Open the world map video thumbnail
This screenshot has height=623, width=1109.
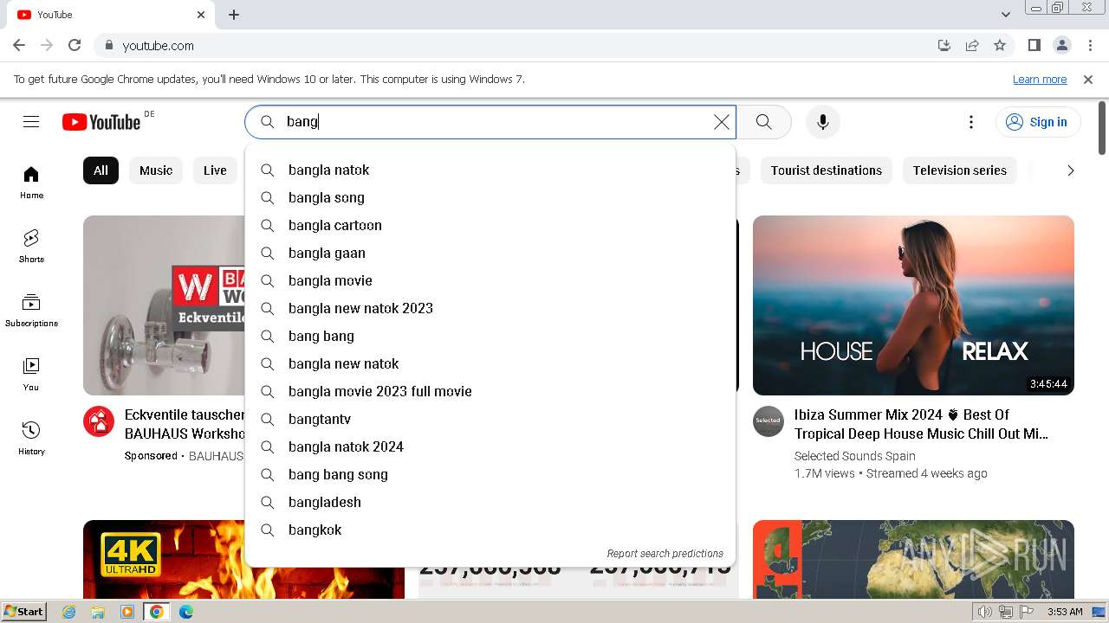[x=913, y=559]
